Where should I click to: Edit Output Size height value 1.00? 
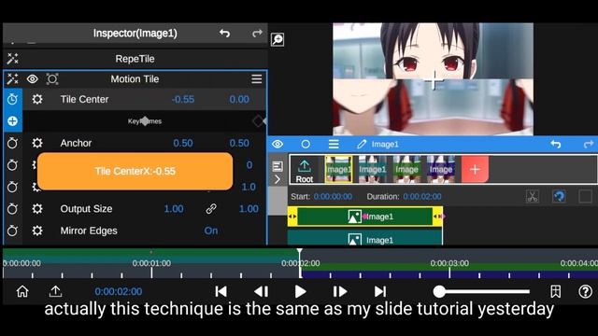tap(249, 209)
